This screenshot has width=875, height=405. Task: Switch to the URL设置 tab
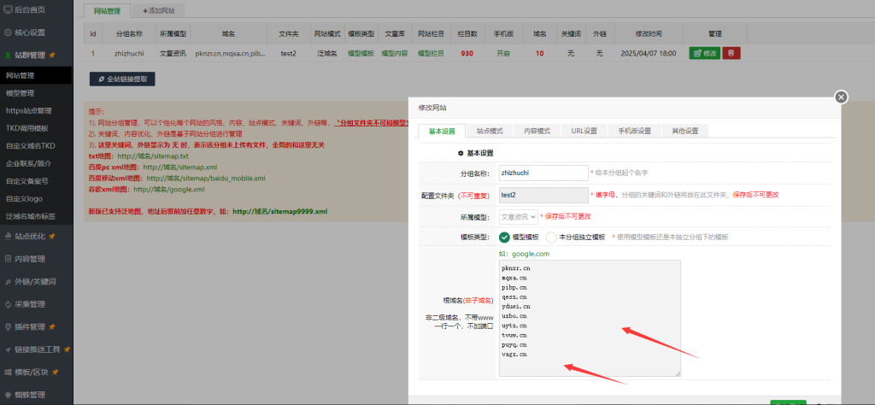pos(584,131)
